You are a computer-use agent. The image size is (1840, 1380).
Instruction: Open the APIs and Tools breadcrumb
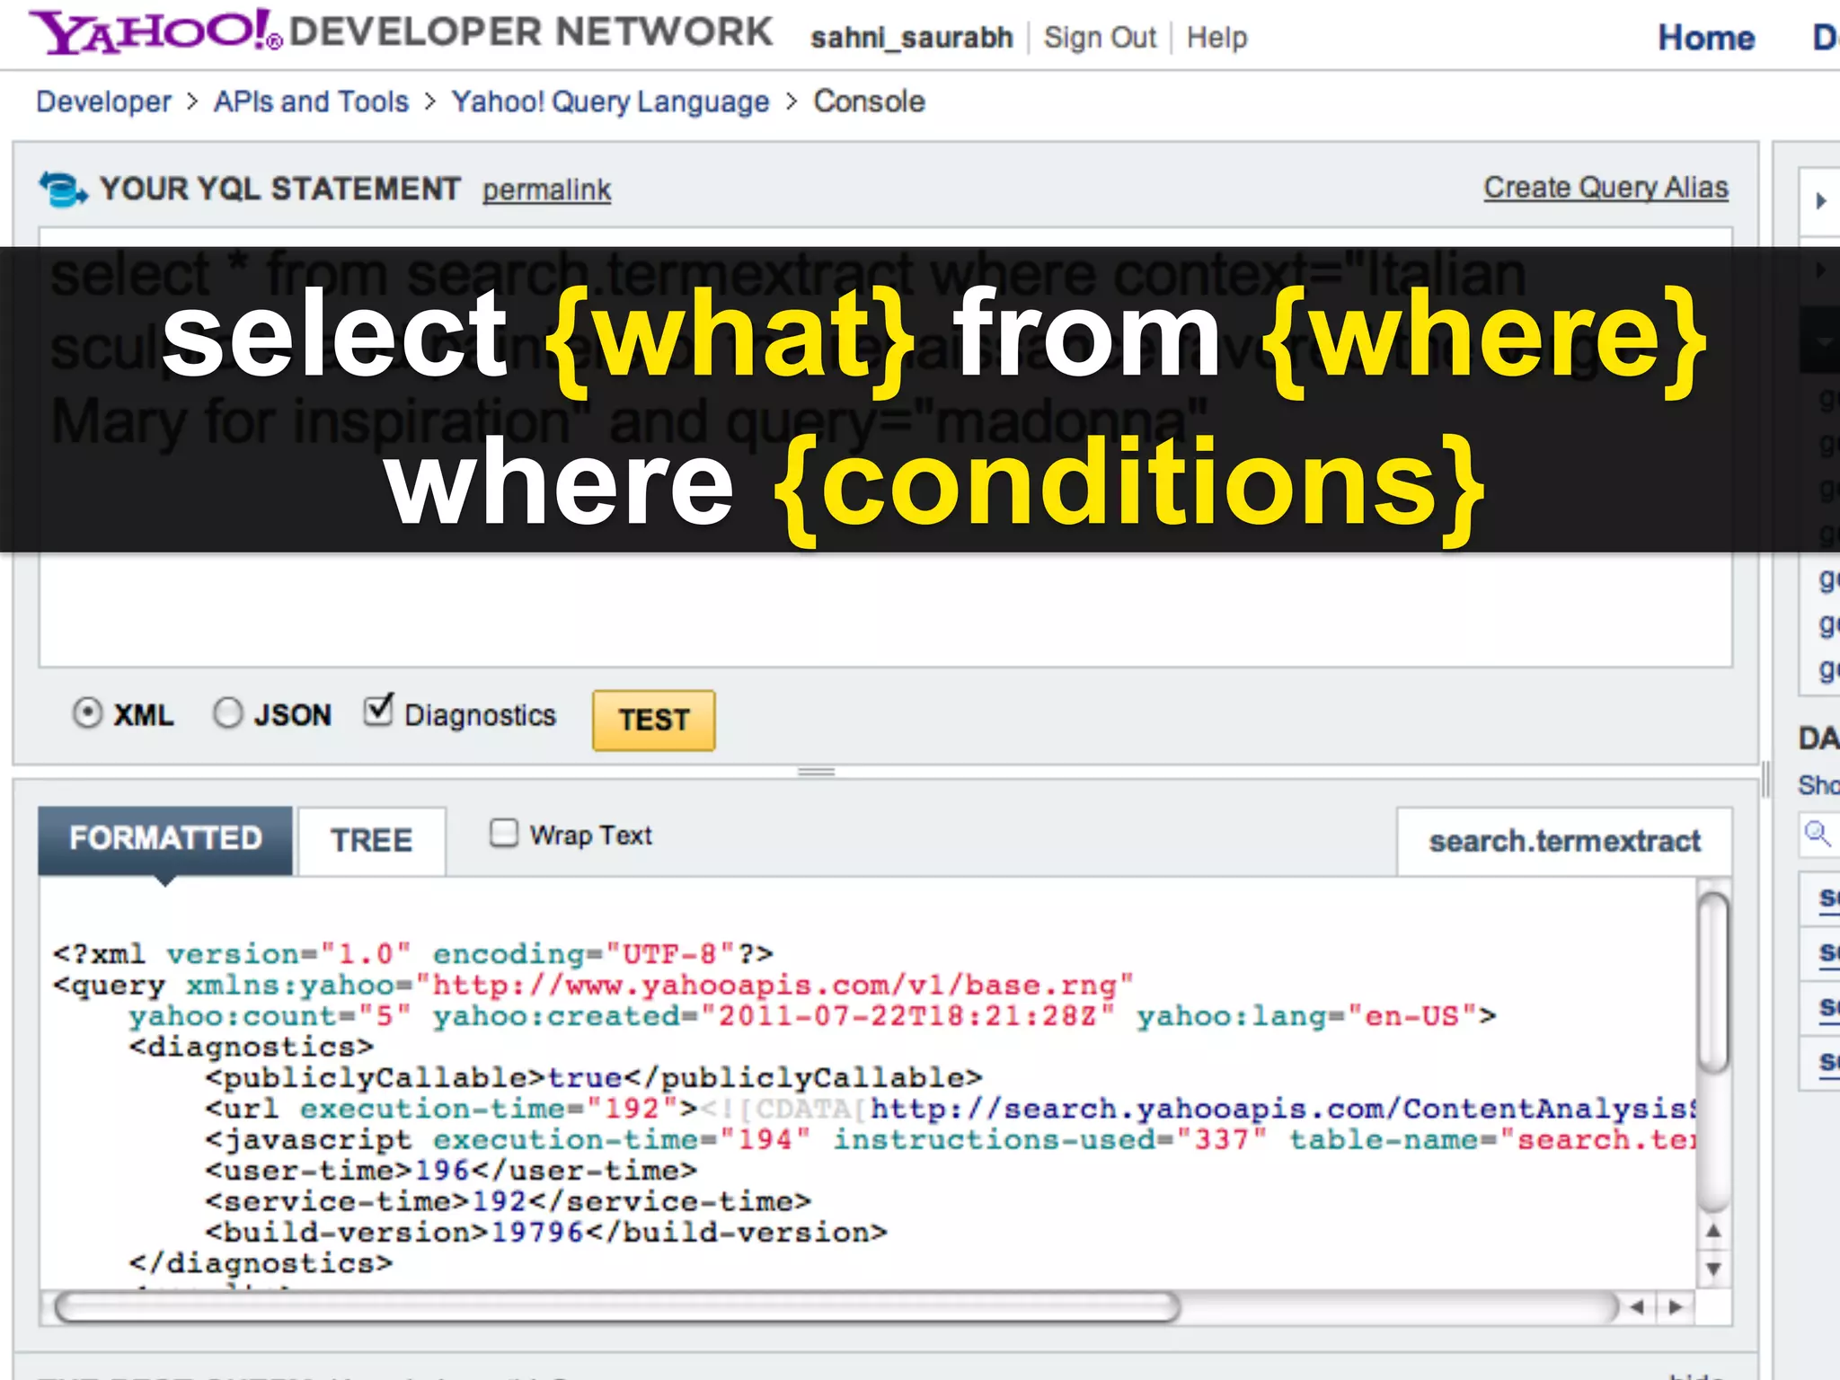(x=311, y=102)
